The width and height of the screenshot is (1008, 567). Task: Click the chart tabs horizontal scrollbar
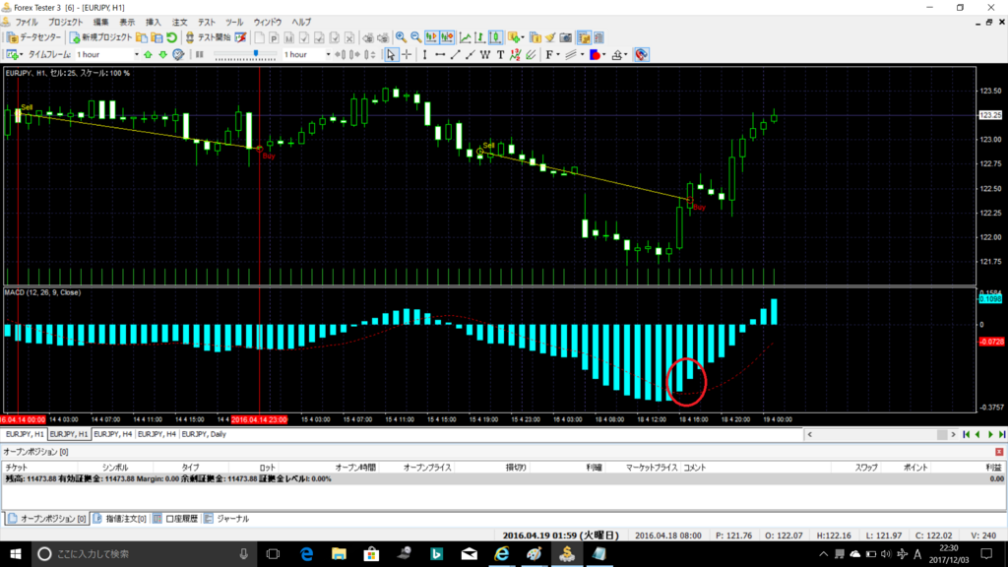click(x=881, y=434)
